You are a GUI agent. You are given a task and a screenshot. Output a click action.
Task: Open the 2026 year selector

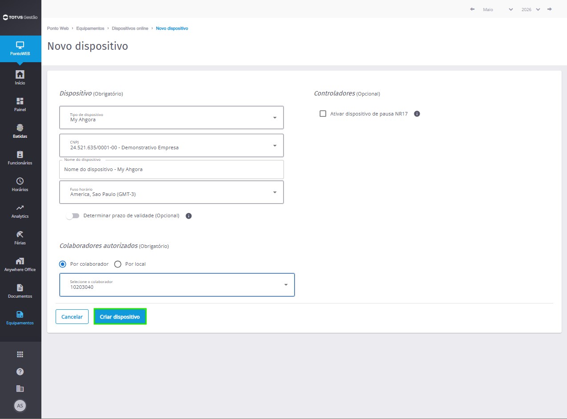(531, 9)
